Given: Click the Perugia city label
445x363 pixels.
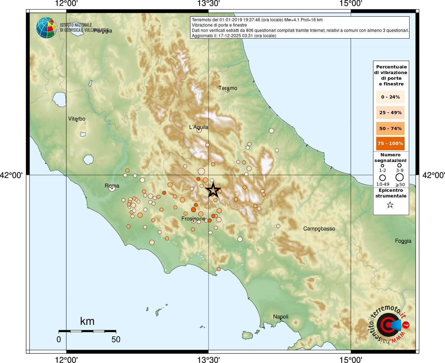Looking at the screenshot, I should tap(103, 31).
